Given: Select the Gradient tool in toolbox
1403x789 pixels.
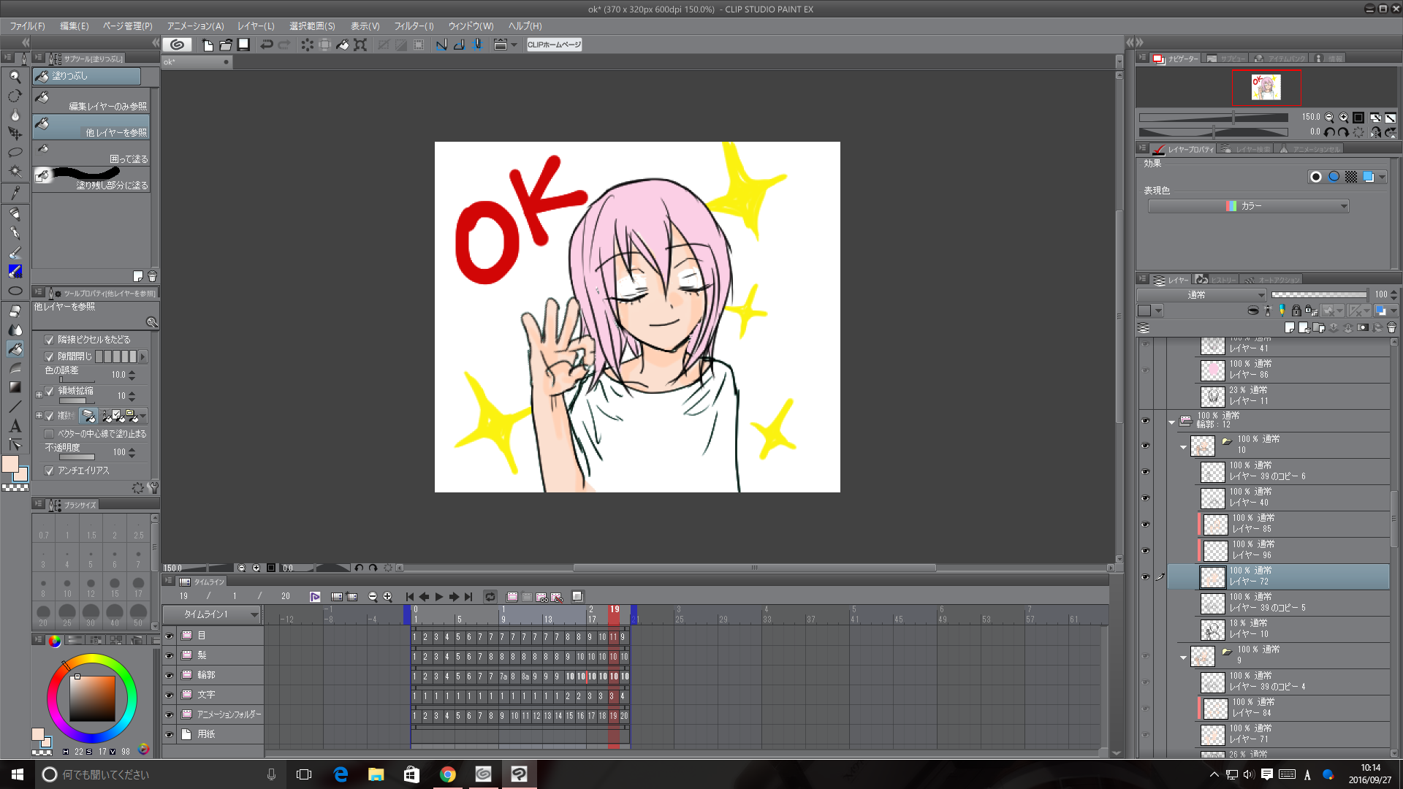Looking at the screenshot, I should coord(15,387).
